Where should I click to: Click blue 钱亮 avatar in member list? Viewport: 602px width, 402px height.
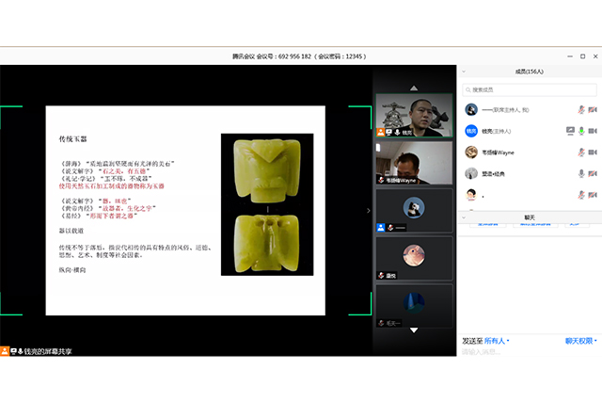[x=471, y=131]
